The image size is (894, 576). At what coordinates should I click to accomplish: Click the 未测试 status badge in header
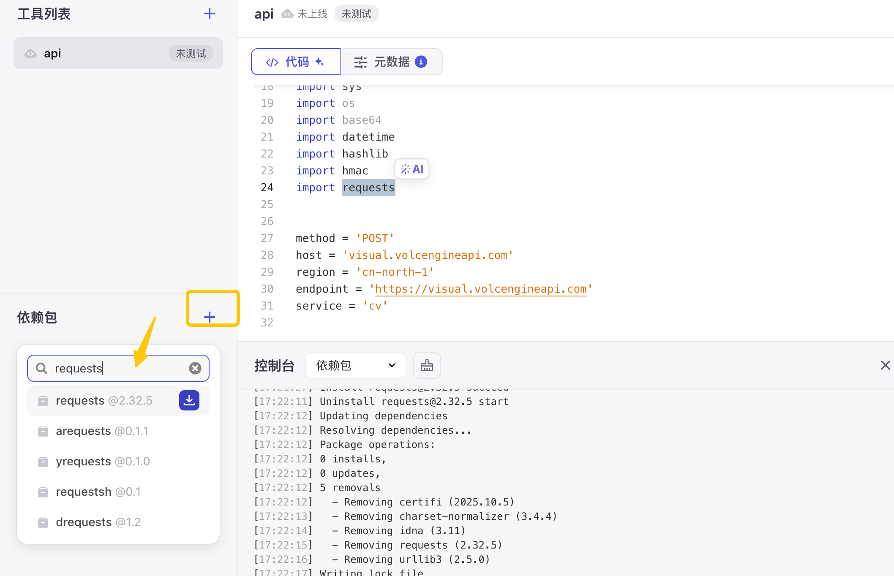tap(356, 14)
